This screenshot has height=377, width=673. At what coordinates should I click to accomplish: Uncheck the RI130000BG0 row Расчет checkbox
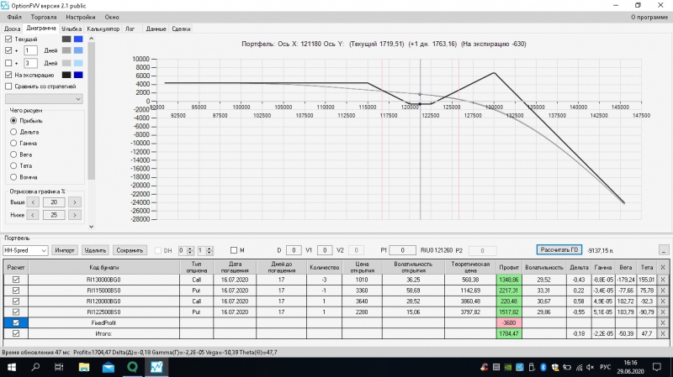tap(16, 280)
